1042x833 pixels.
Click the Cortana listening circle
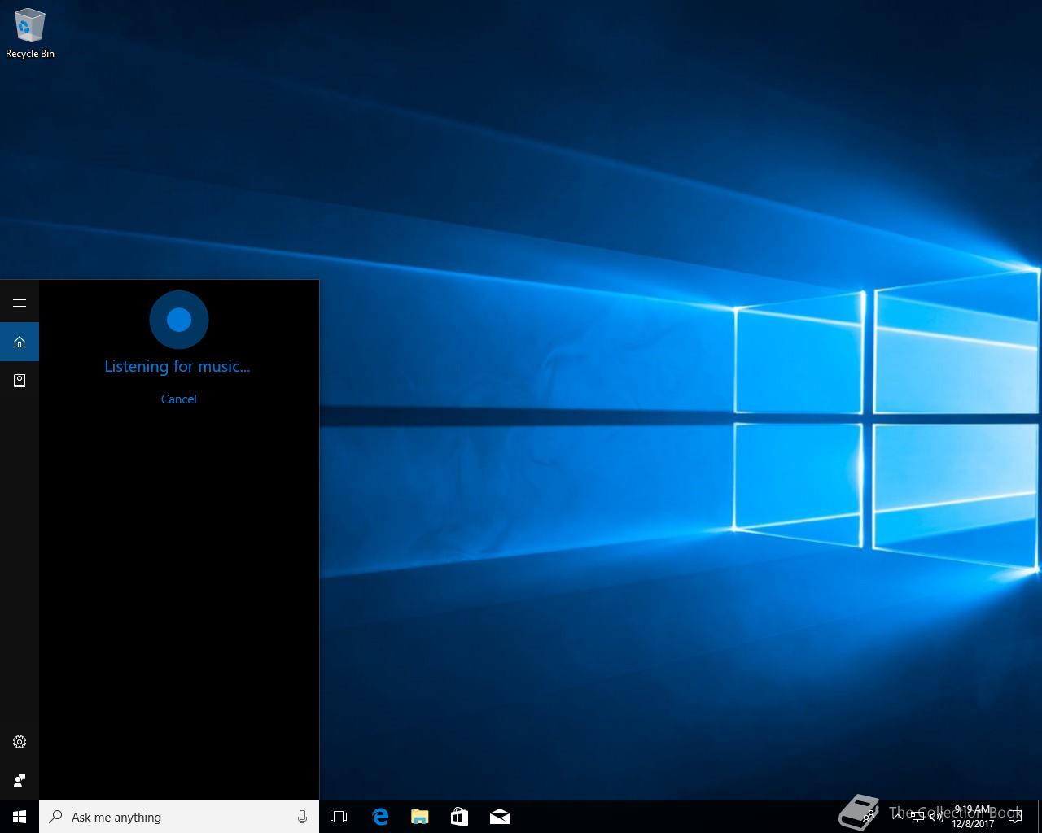click(179, 320)
